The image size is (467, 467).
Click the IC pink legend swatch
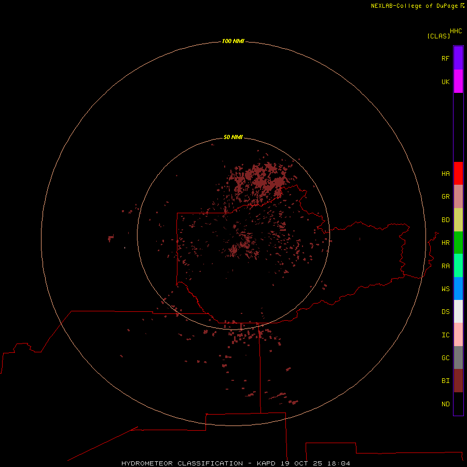pos(458,335)
